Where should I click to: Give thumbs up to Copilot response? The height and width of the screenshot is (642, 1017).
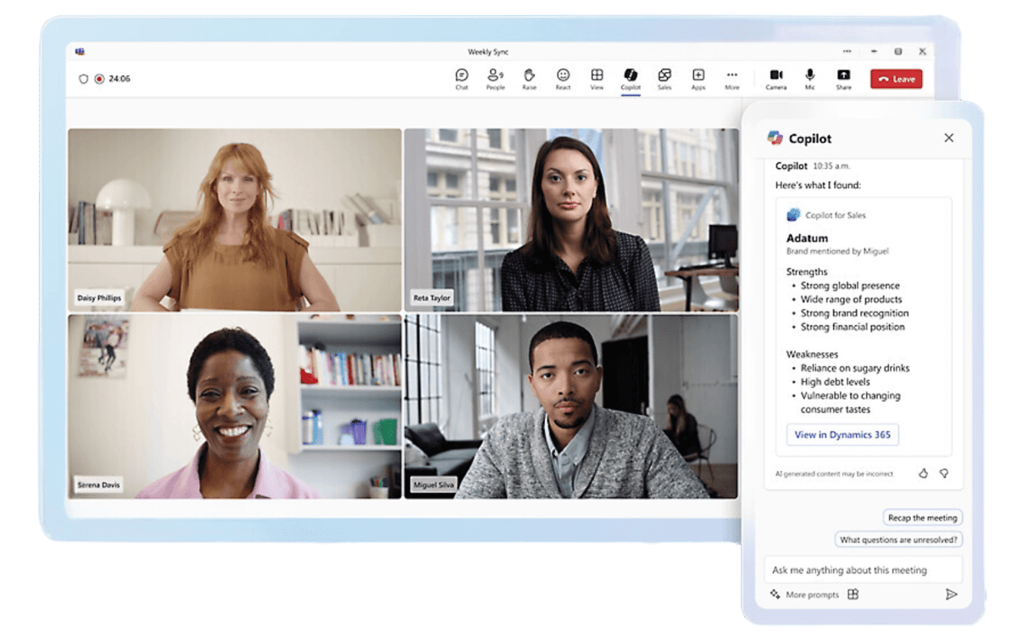coord(923,473)
